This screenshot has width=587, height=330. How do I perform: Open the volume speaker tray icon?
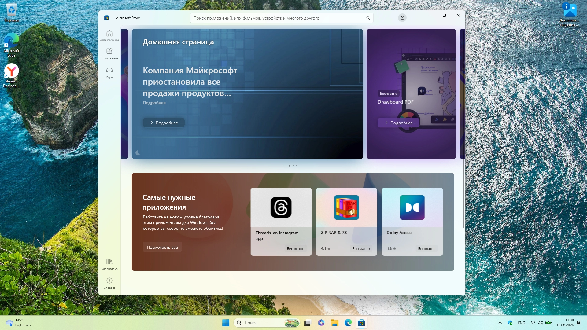[x=541, y=323]
